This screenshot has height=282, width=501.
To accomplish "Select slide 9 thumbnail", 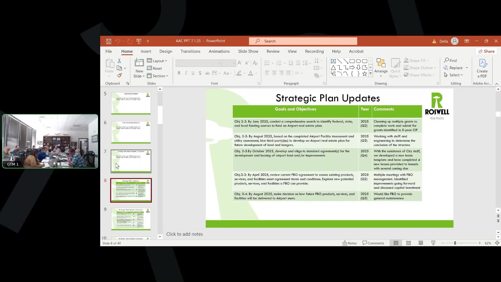I will [131, 219].
